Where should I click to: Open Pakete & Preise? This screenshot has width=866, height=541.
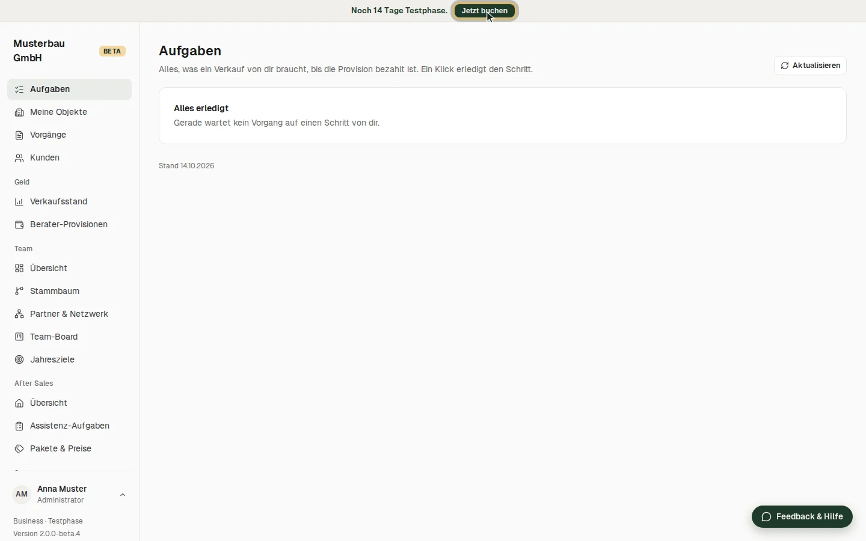(69, 449)
